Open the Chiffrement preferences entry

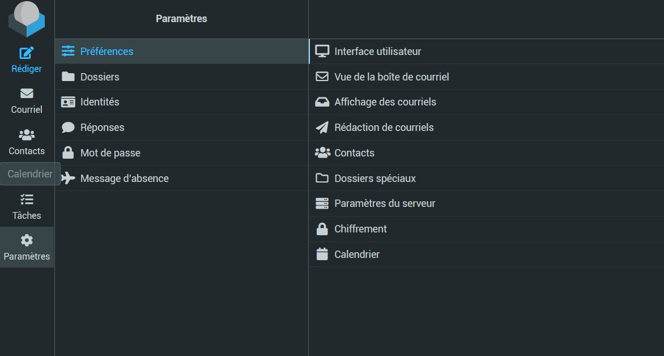tap(360, 229)
